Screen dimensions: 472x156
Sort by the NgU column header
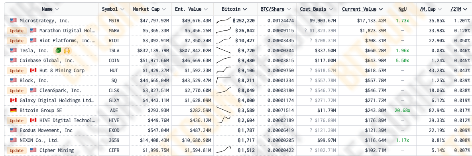[x=402, y=9]
